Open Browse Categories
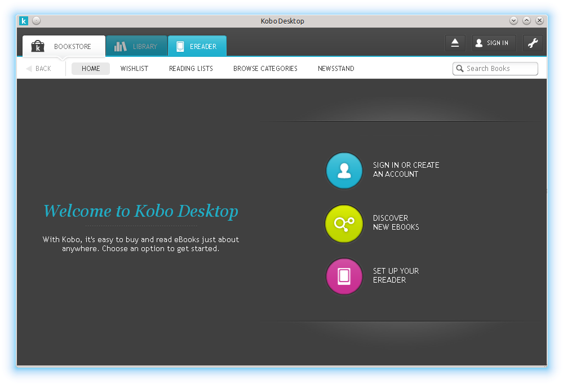This screenshot has width=563, height=384. click(x=265, y=68)
